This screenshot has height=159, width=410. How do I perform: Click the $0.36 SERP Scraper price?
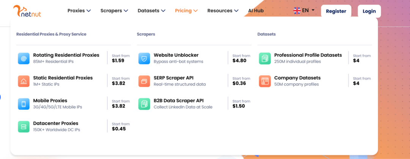239,83
